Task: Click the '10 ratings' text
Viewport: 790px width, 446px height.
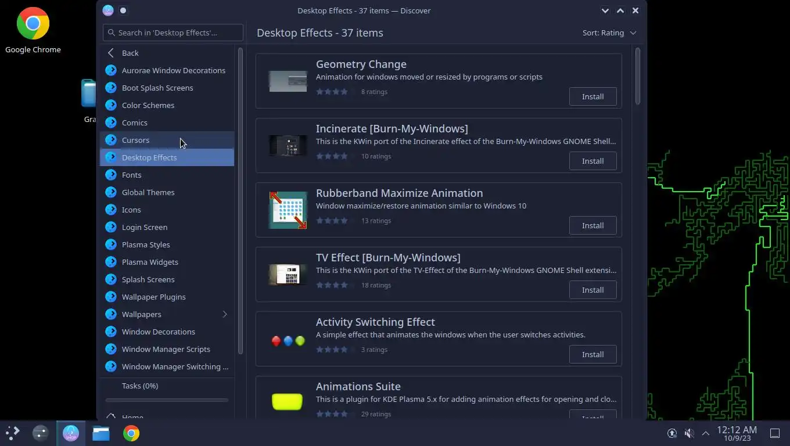Action: (x=376, y=156)
